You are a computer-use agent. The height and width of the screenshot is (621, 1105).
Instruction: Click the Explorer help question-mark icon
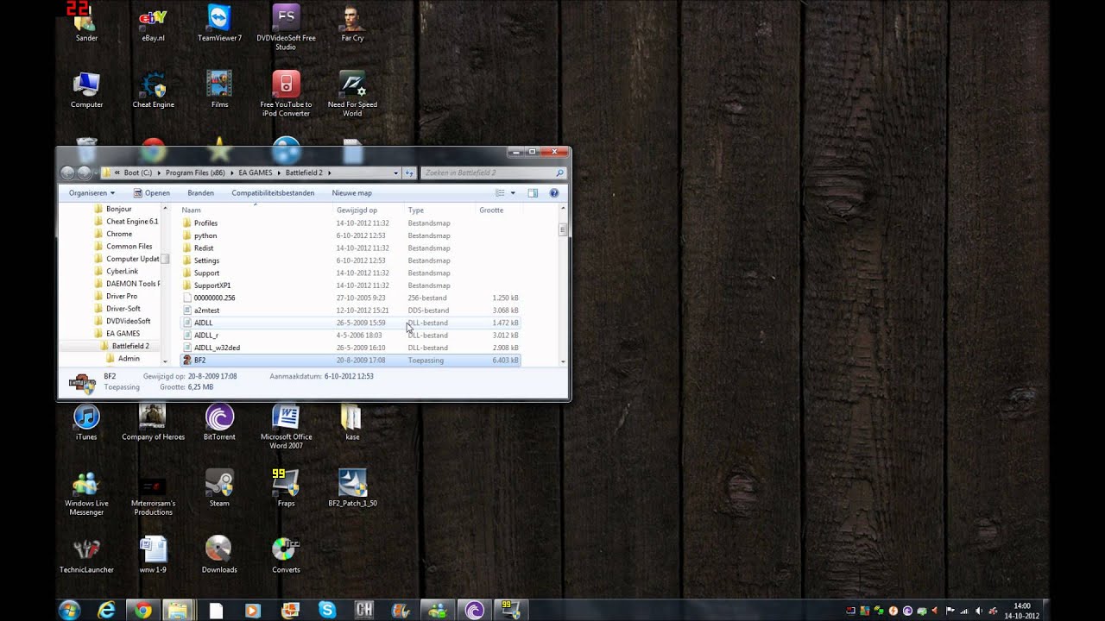(554, 193)
